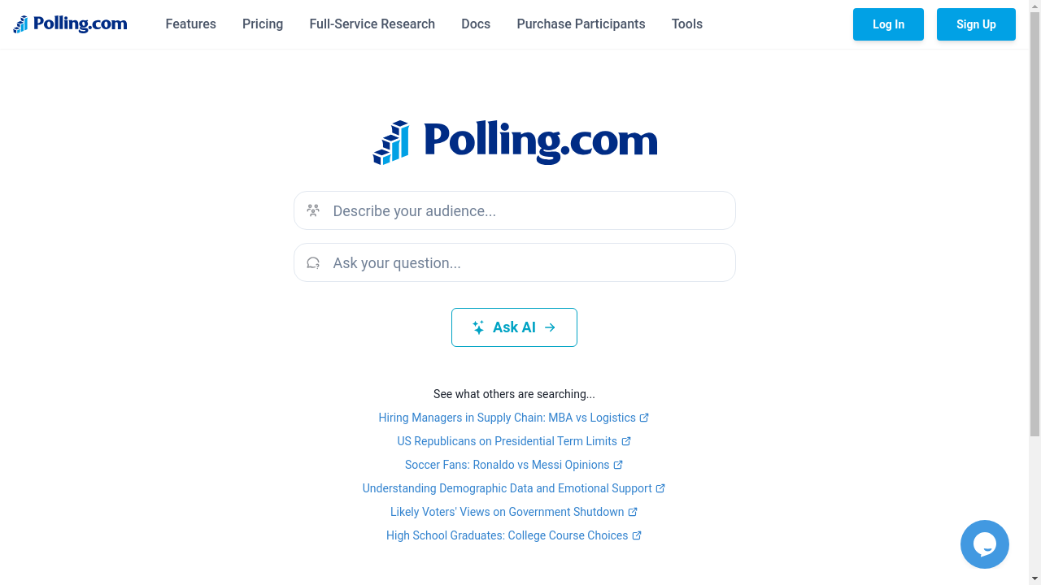
Task: Click the Ask AI button
Action: [x=514, y=327]
